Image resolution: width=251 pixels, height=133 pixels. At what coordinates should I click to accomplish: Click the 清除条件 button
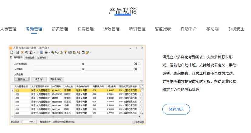pos(56,79)
